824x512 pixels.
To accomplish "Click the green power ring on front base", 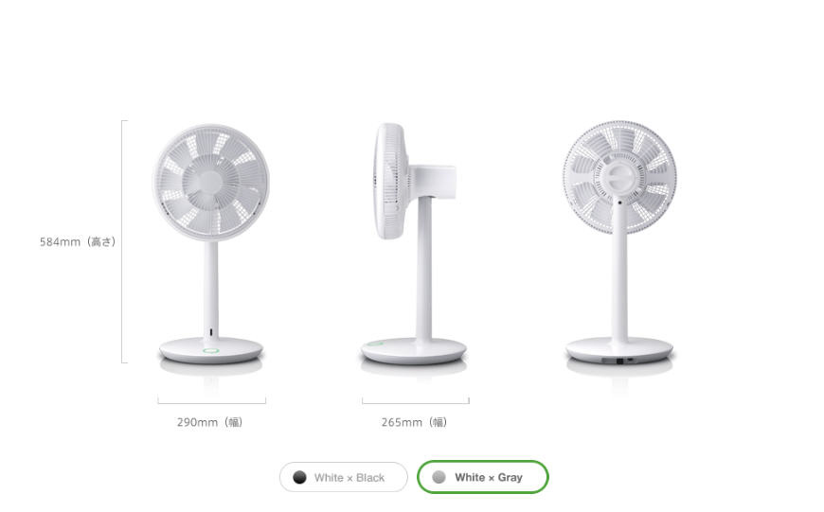I will tap(210, 350).
